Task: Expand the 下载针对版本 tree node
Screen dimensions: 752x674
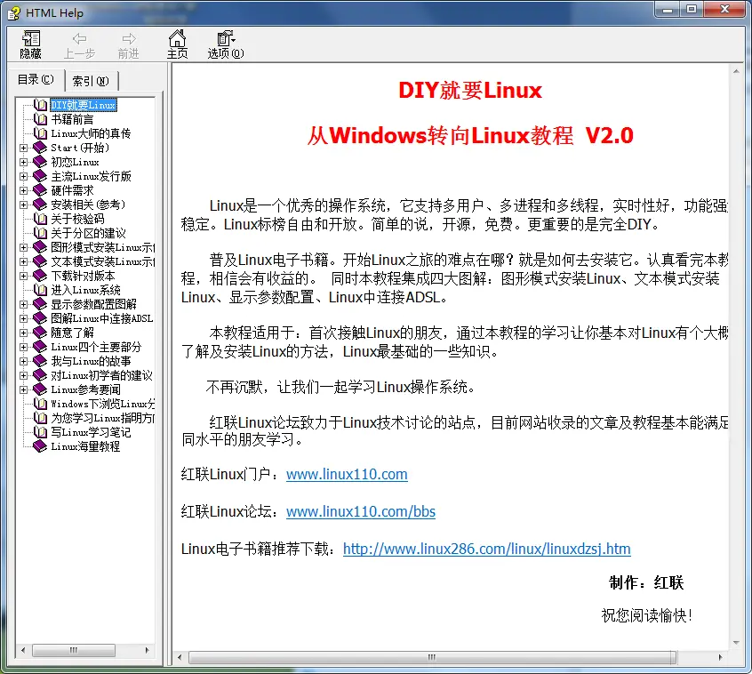Action: click(24, 276)
